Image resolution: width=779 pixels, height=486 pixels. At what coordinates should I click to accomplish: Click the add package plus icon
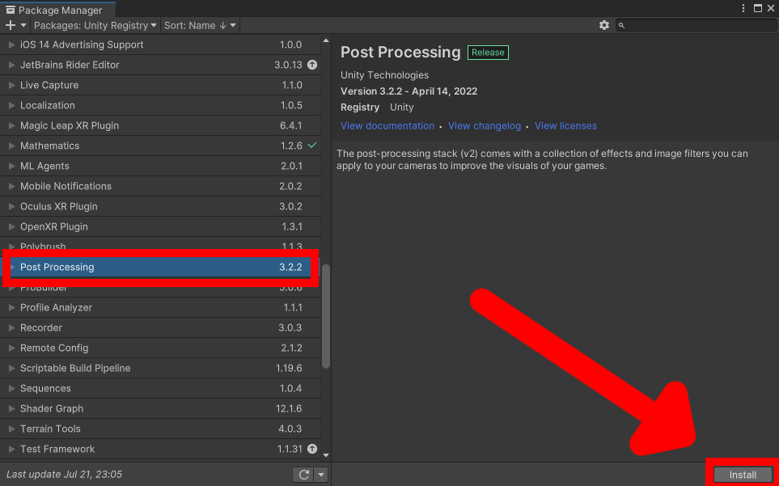click(x=9, y=25)
